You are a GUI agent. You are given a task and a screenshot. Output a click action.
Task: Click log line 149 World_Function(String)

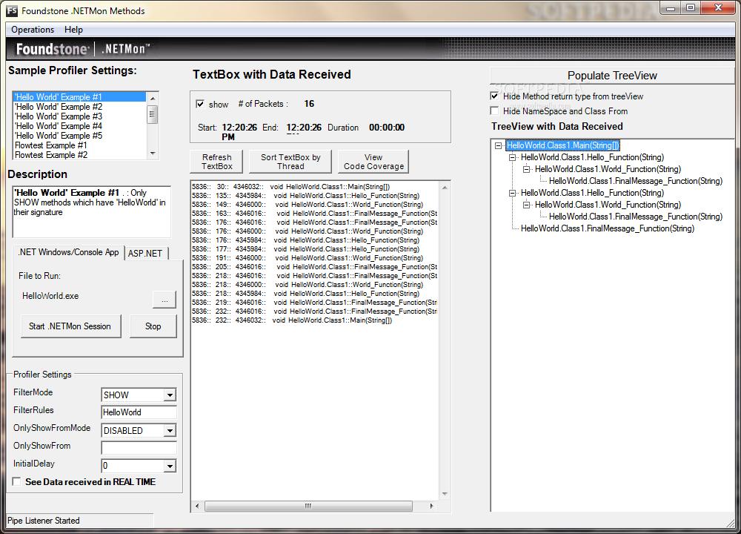pos(308,205)
